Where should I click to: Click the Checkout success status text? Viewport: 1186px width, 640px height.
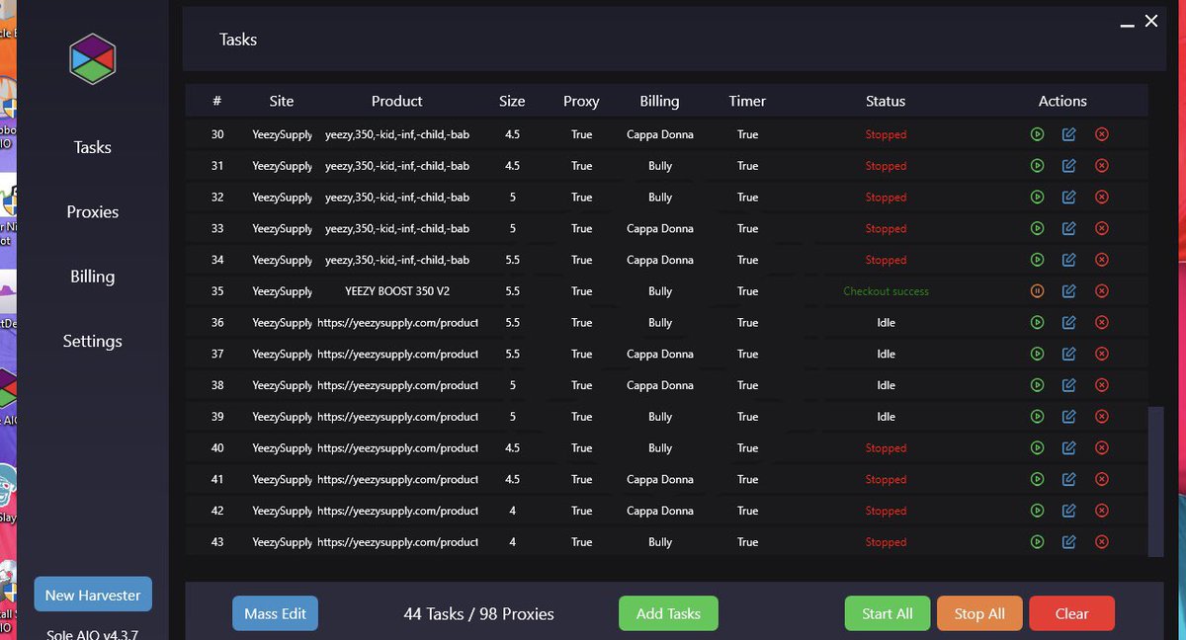(886, 291)
